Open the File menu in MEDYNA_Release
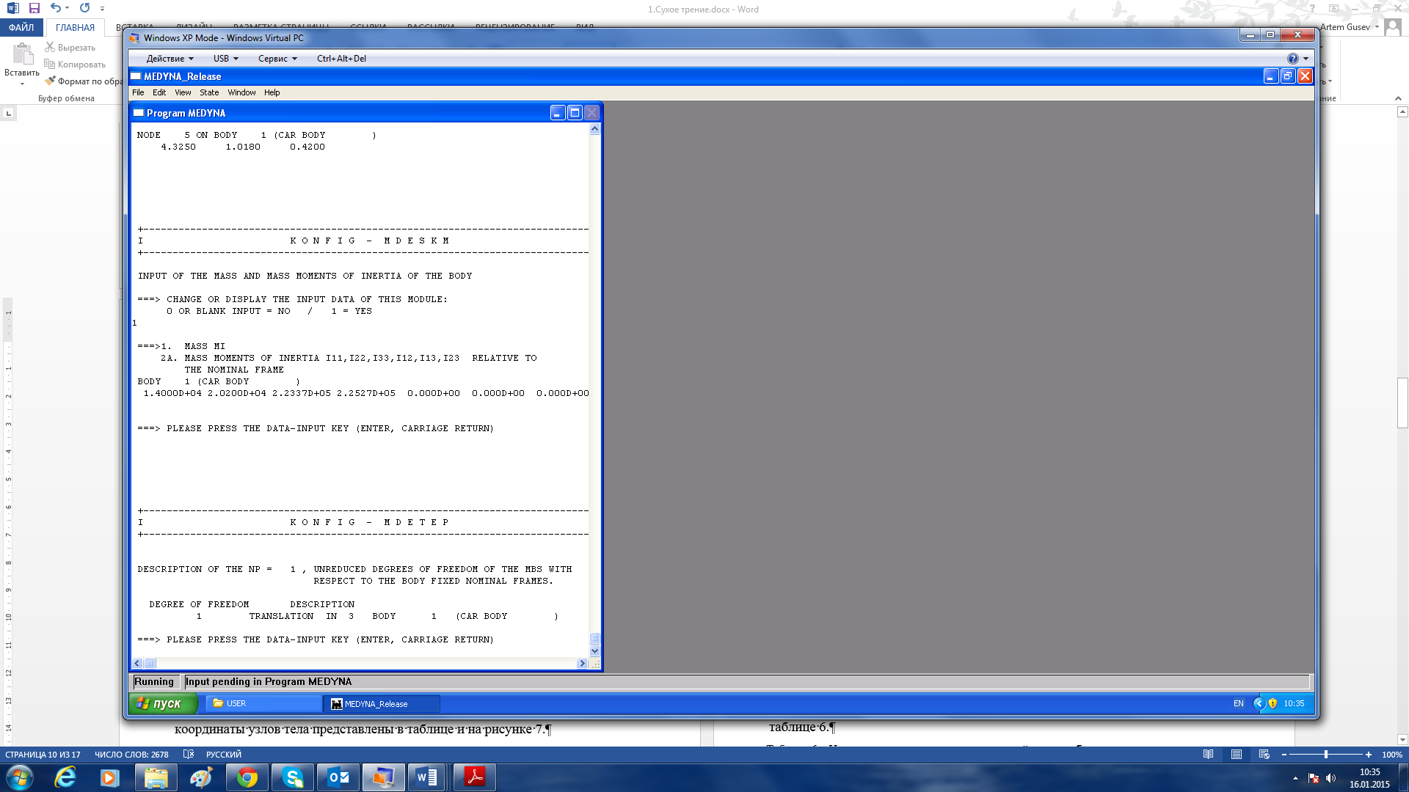This screenshot has width=1409, height=792. click(138, 92)
